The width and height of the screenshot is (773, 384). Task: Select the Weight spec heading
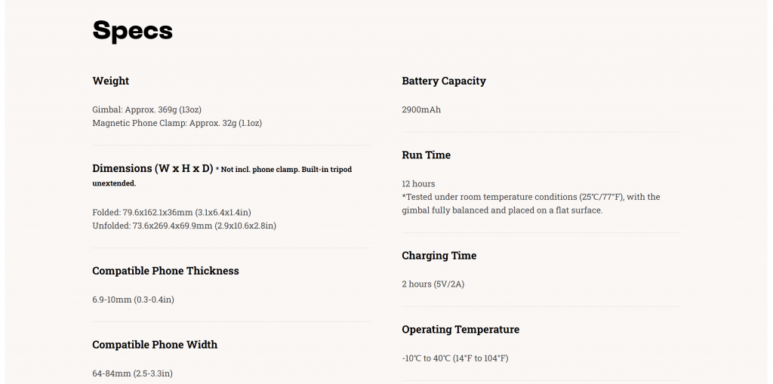[110, 81]
